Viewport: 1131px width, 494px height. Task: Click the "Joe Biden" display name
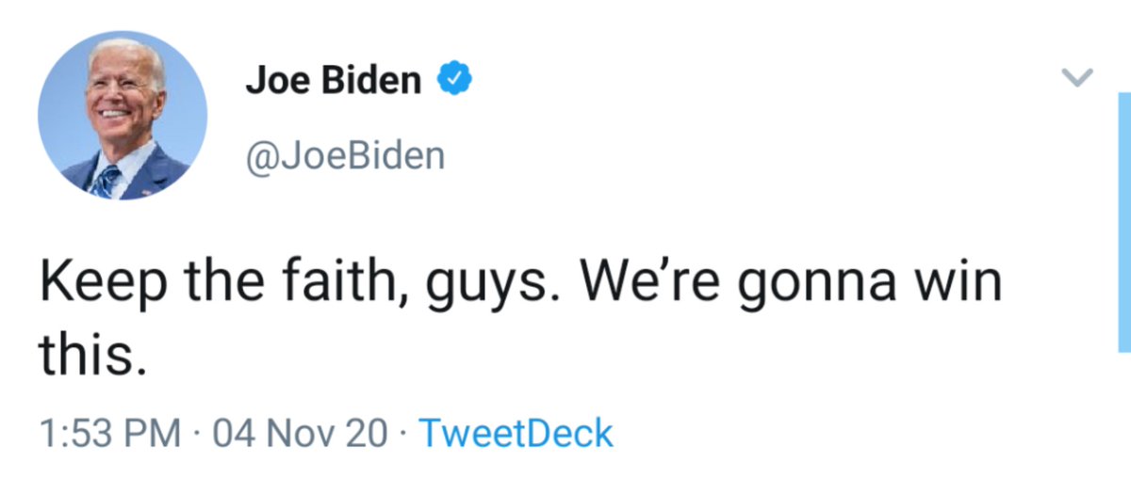coord(334,81)
